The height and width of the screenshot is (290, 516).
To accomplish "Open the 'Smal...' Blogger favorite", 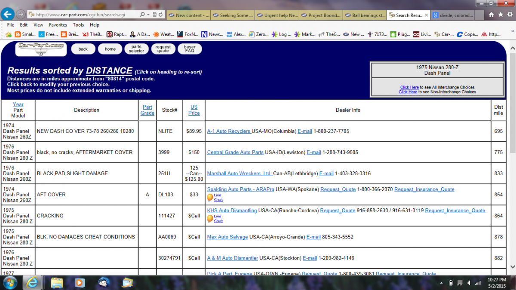I will point(25,34).
